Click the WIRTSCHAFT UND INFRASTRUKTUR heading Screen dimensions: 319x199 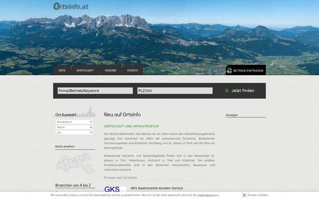pos(131,126)
